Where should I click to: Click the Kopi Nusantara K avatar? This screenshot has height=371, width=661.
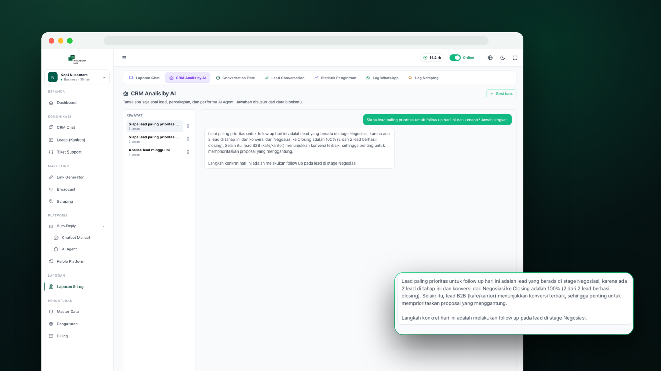(x=53, y=77)
